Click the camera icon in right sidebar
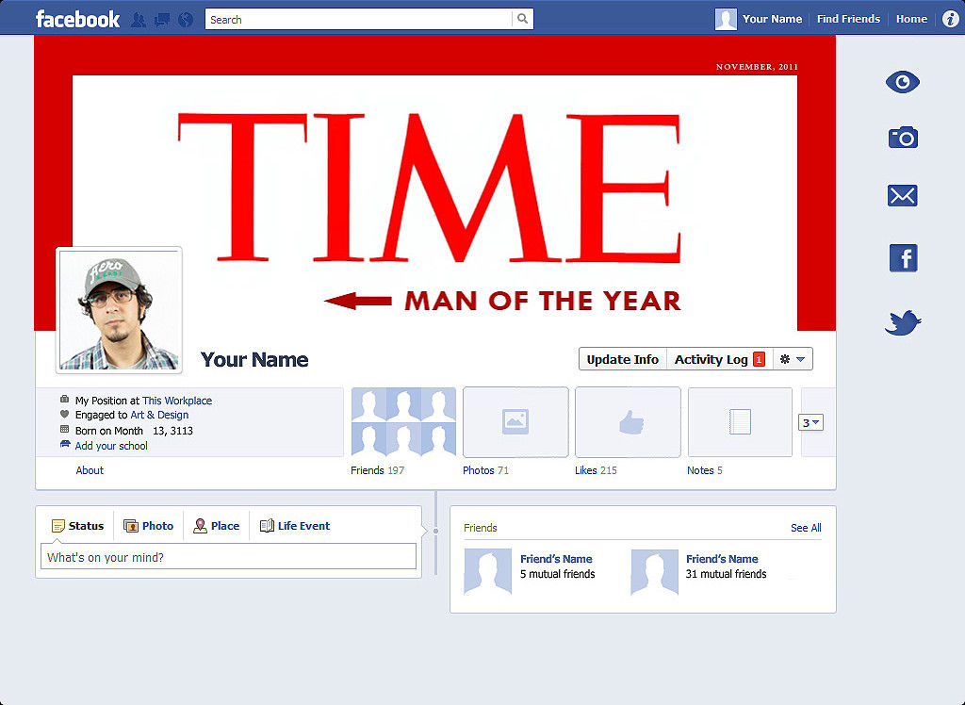Image resolution: width=965 pixels, height=705 pixels. coord(902,139)
